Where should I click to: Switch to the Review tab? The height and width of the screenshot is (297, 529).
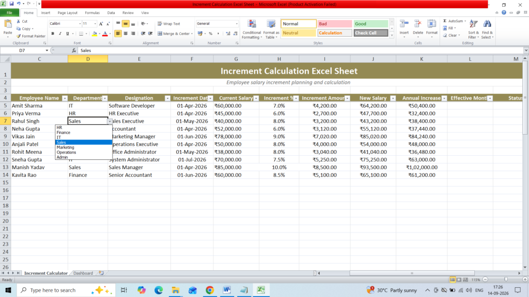128,13
